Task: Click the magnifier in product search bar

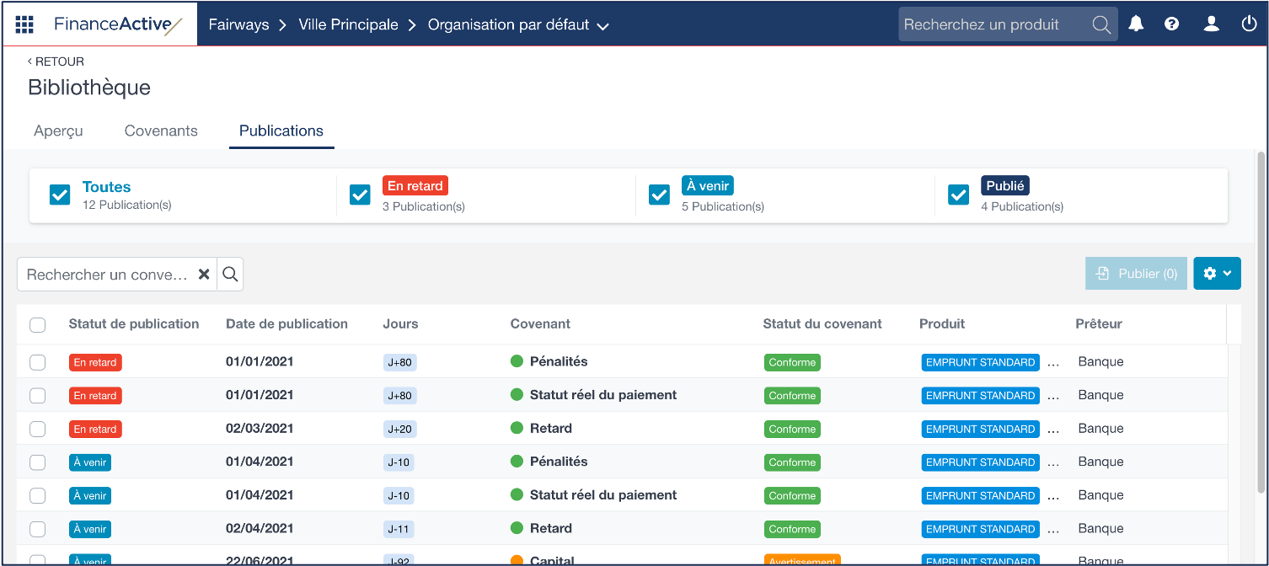Action: point(1100,24)
